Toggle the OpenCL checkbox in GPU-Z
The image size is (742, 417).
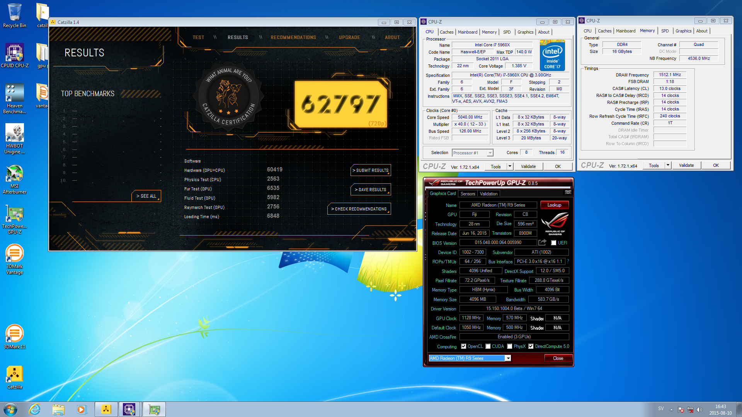[464, 346]
